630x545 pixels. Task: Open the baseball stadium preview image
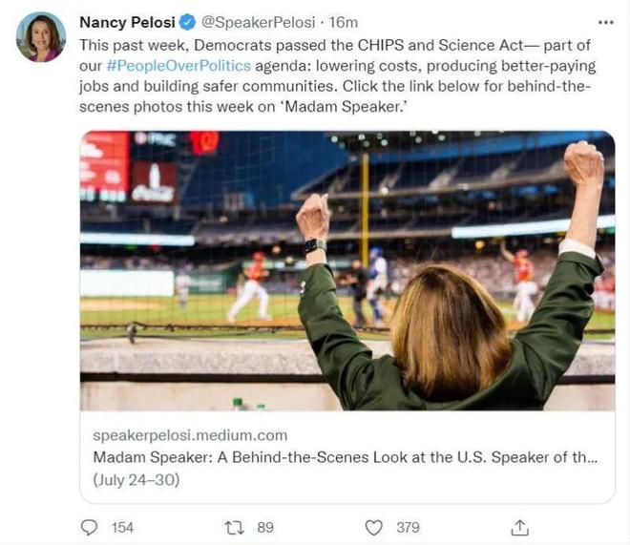pos(346,270)
